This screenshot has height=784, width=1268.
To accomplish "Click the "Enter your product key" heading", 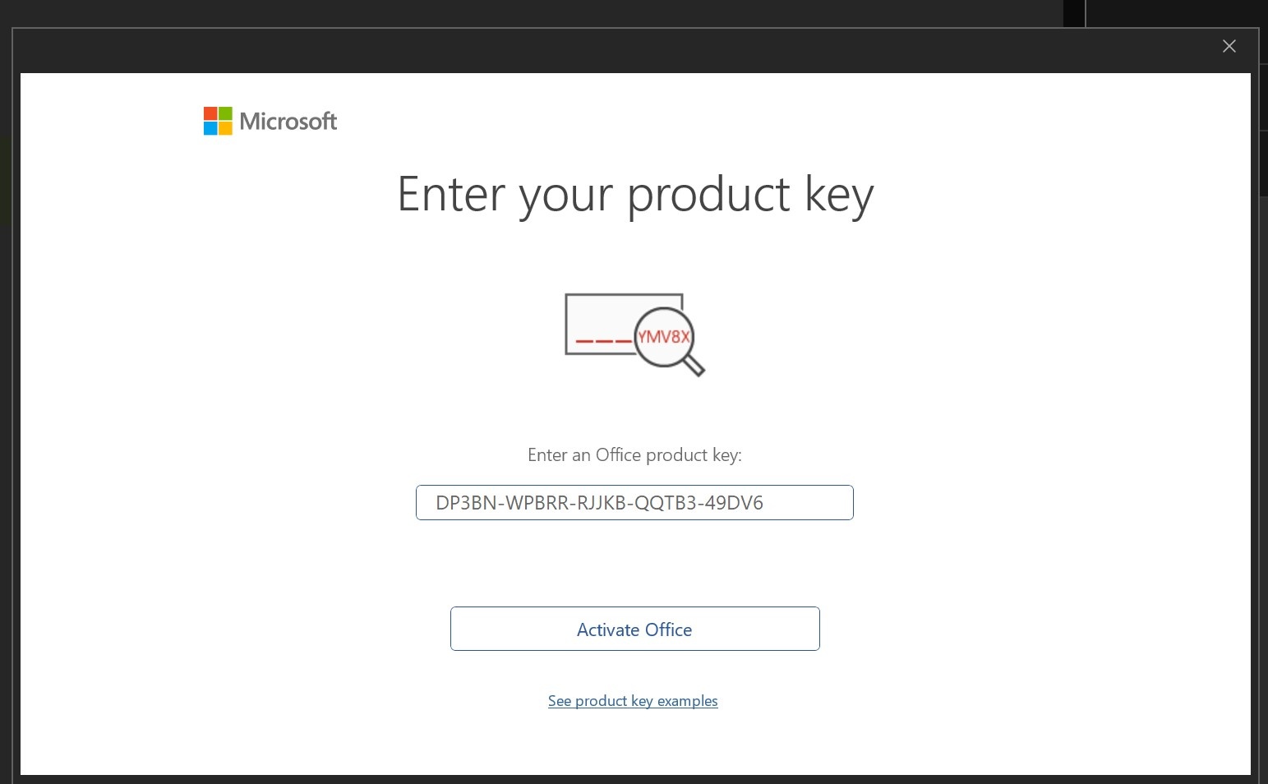I will (635, 195).
